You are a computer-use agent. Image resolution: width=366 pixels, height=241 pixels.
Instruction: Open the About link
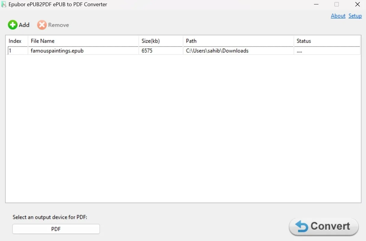pos(338,16)
